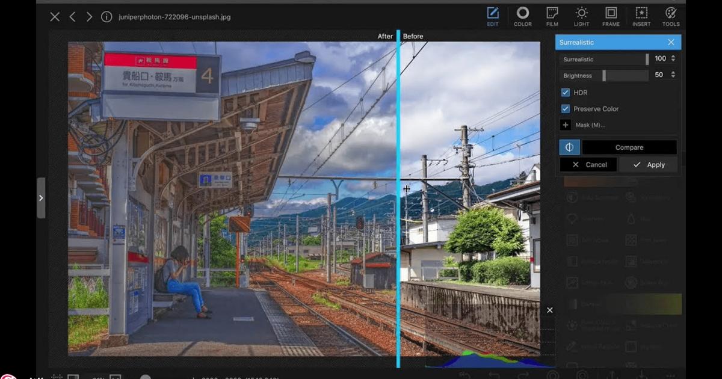
Task: Click the split-view compare icon beside Compare
Action: click(x=569, y=147)
